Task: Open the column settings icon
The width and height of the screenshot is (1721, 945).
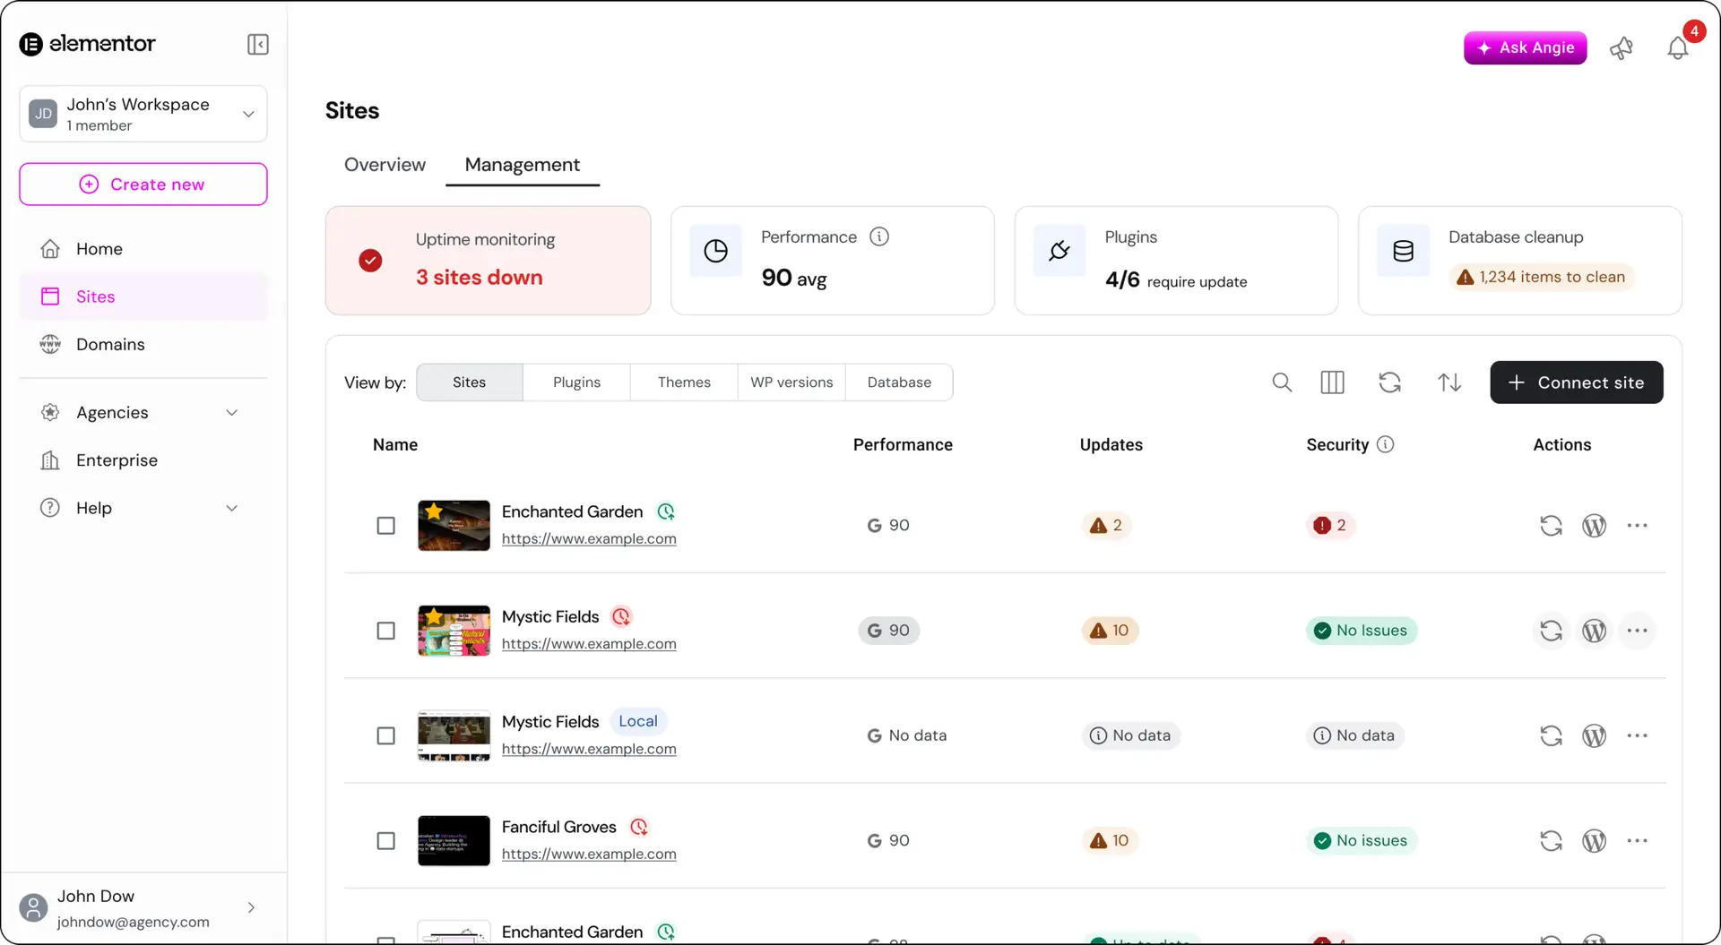Action: point(1333,382)
